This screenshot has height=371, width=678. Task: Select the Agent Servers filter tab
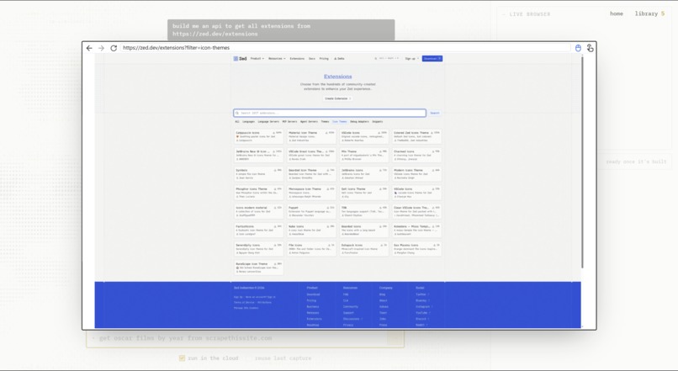[x=310, y=121]
